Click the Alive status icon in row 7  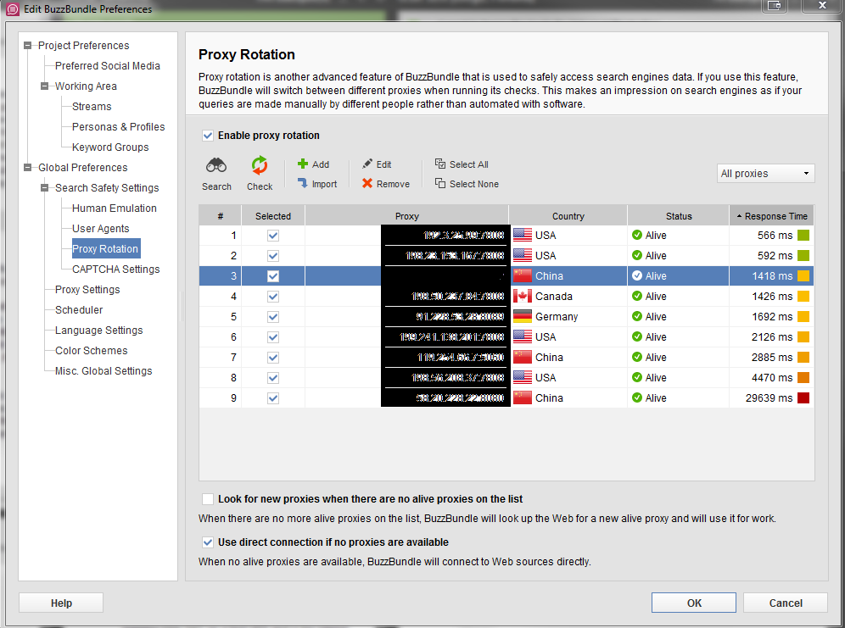coord(637,357)
